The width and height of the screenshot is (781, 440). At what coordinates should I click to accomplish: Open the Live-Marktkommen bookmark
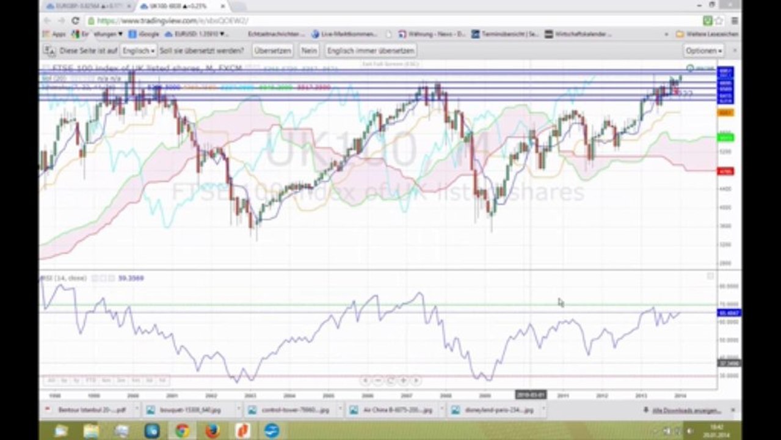tap(344, 34)
